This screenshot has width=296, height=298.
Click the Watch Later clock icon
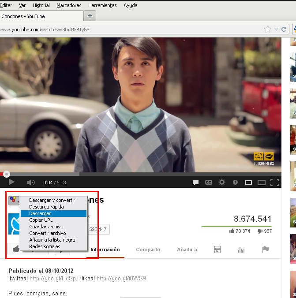click(235, 183)
